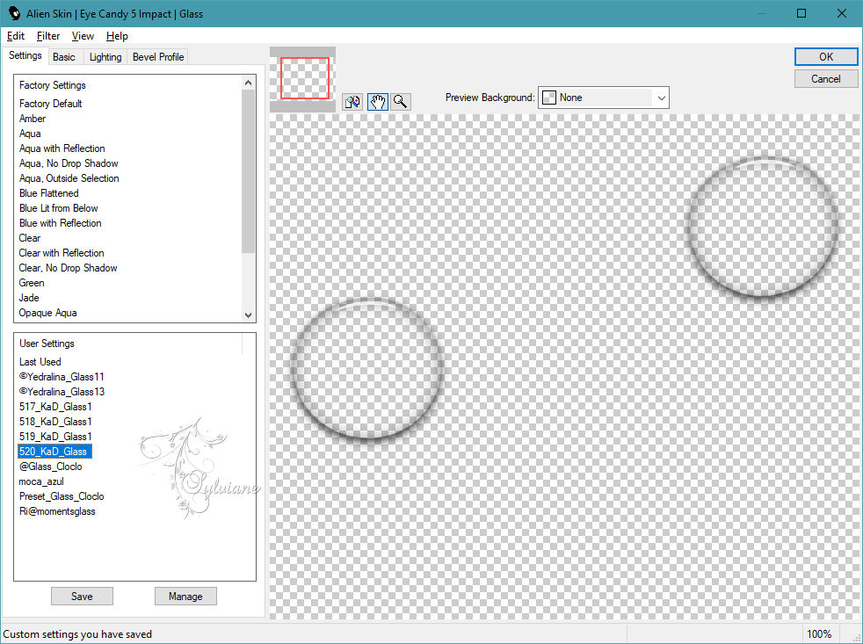This screenshot has width=863, height=644.
Task: Click the Alien Skin app icon in title bar
Action: 14,13
